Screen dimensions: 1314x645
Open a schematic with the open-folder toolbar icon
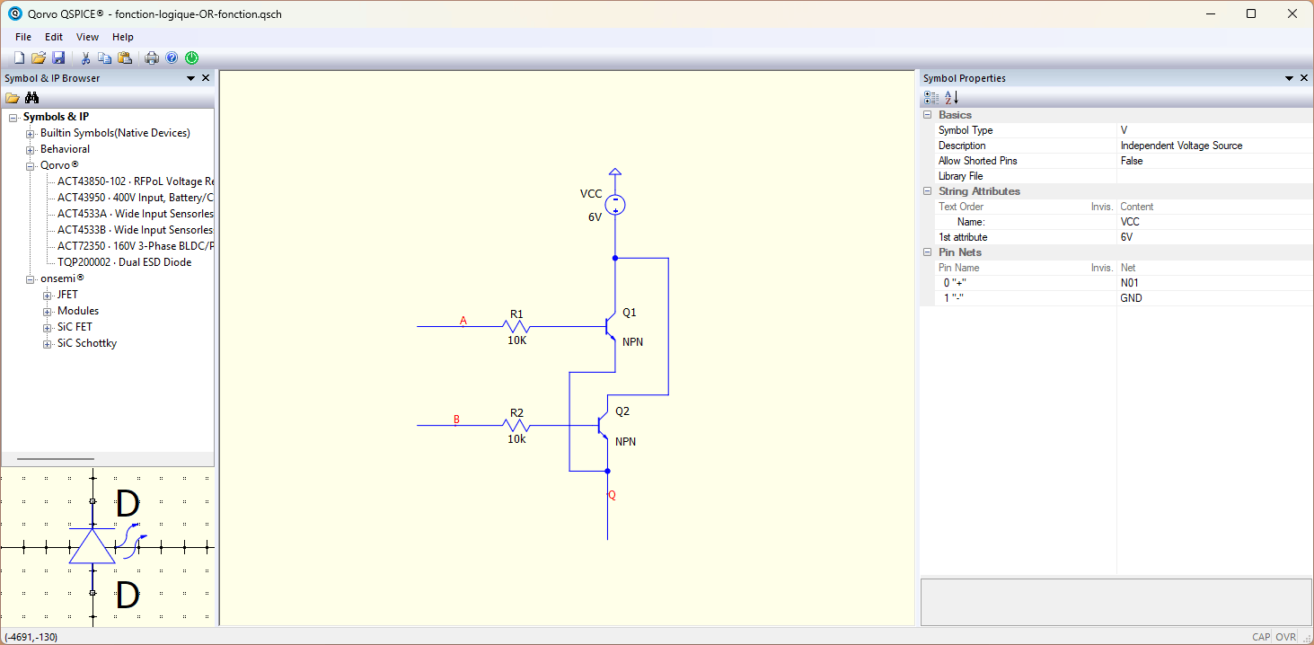[39, 57]
